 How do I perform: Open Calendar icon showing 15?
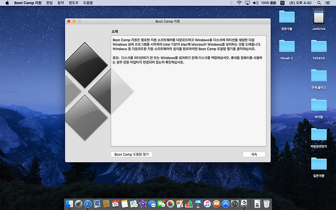click(x=115, y=203)
